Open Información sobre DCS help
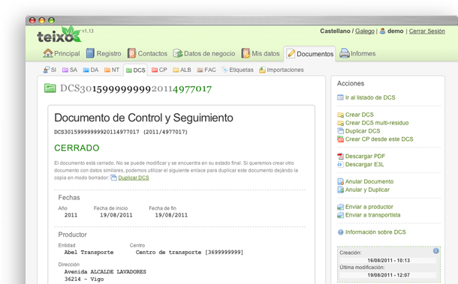The height and width of the screenshot is (284, 458). (x=375, y=232)
